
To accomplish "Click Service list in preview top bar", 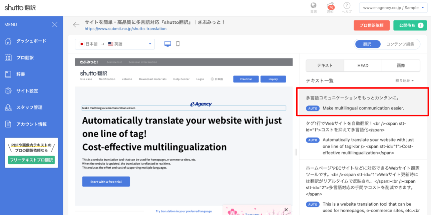I will (114, 62).
